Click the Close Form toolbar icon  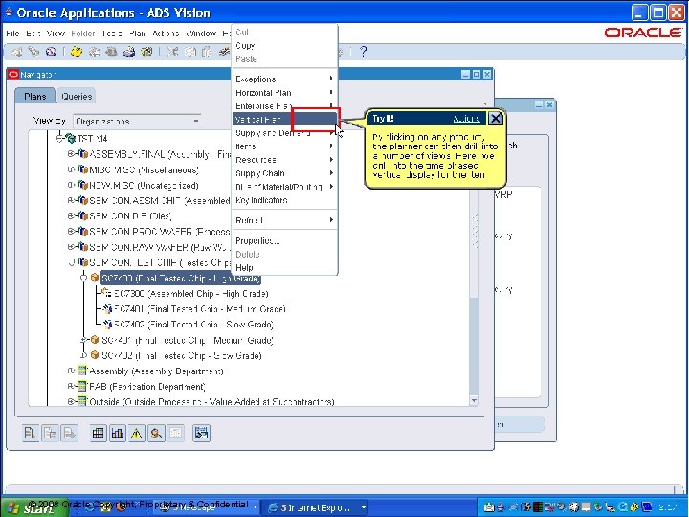point(146,52)
